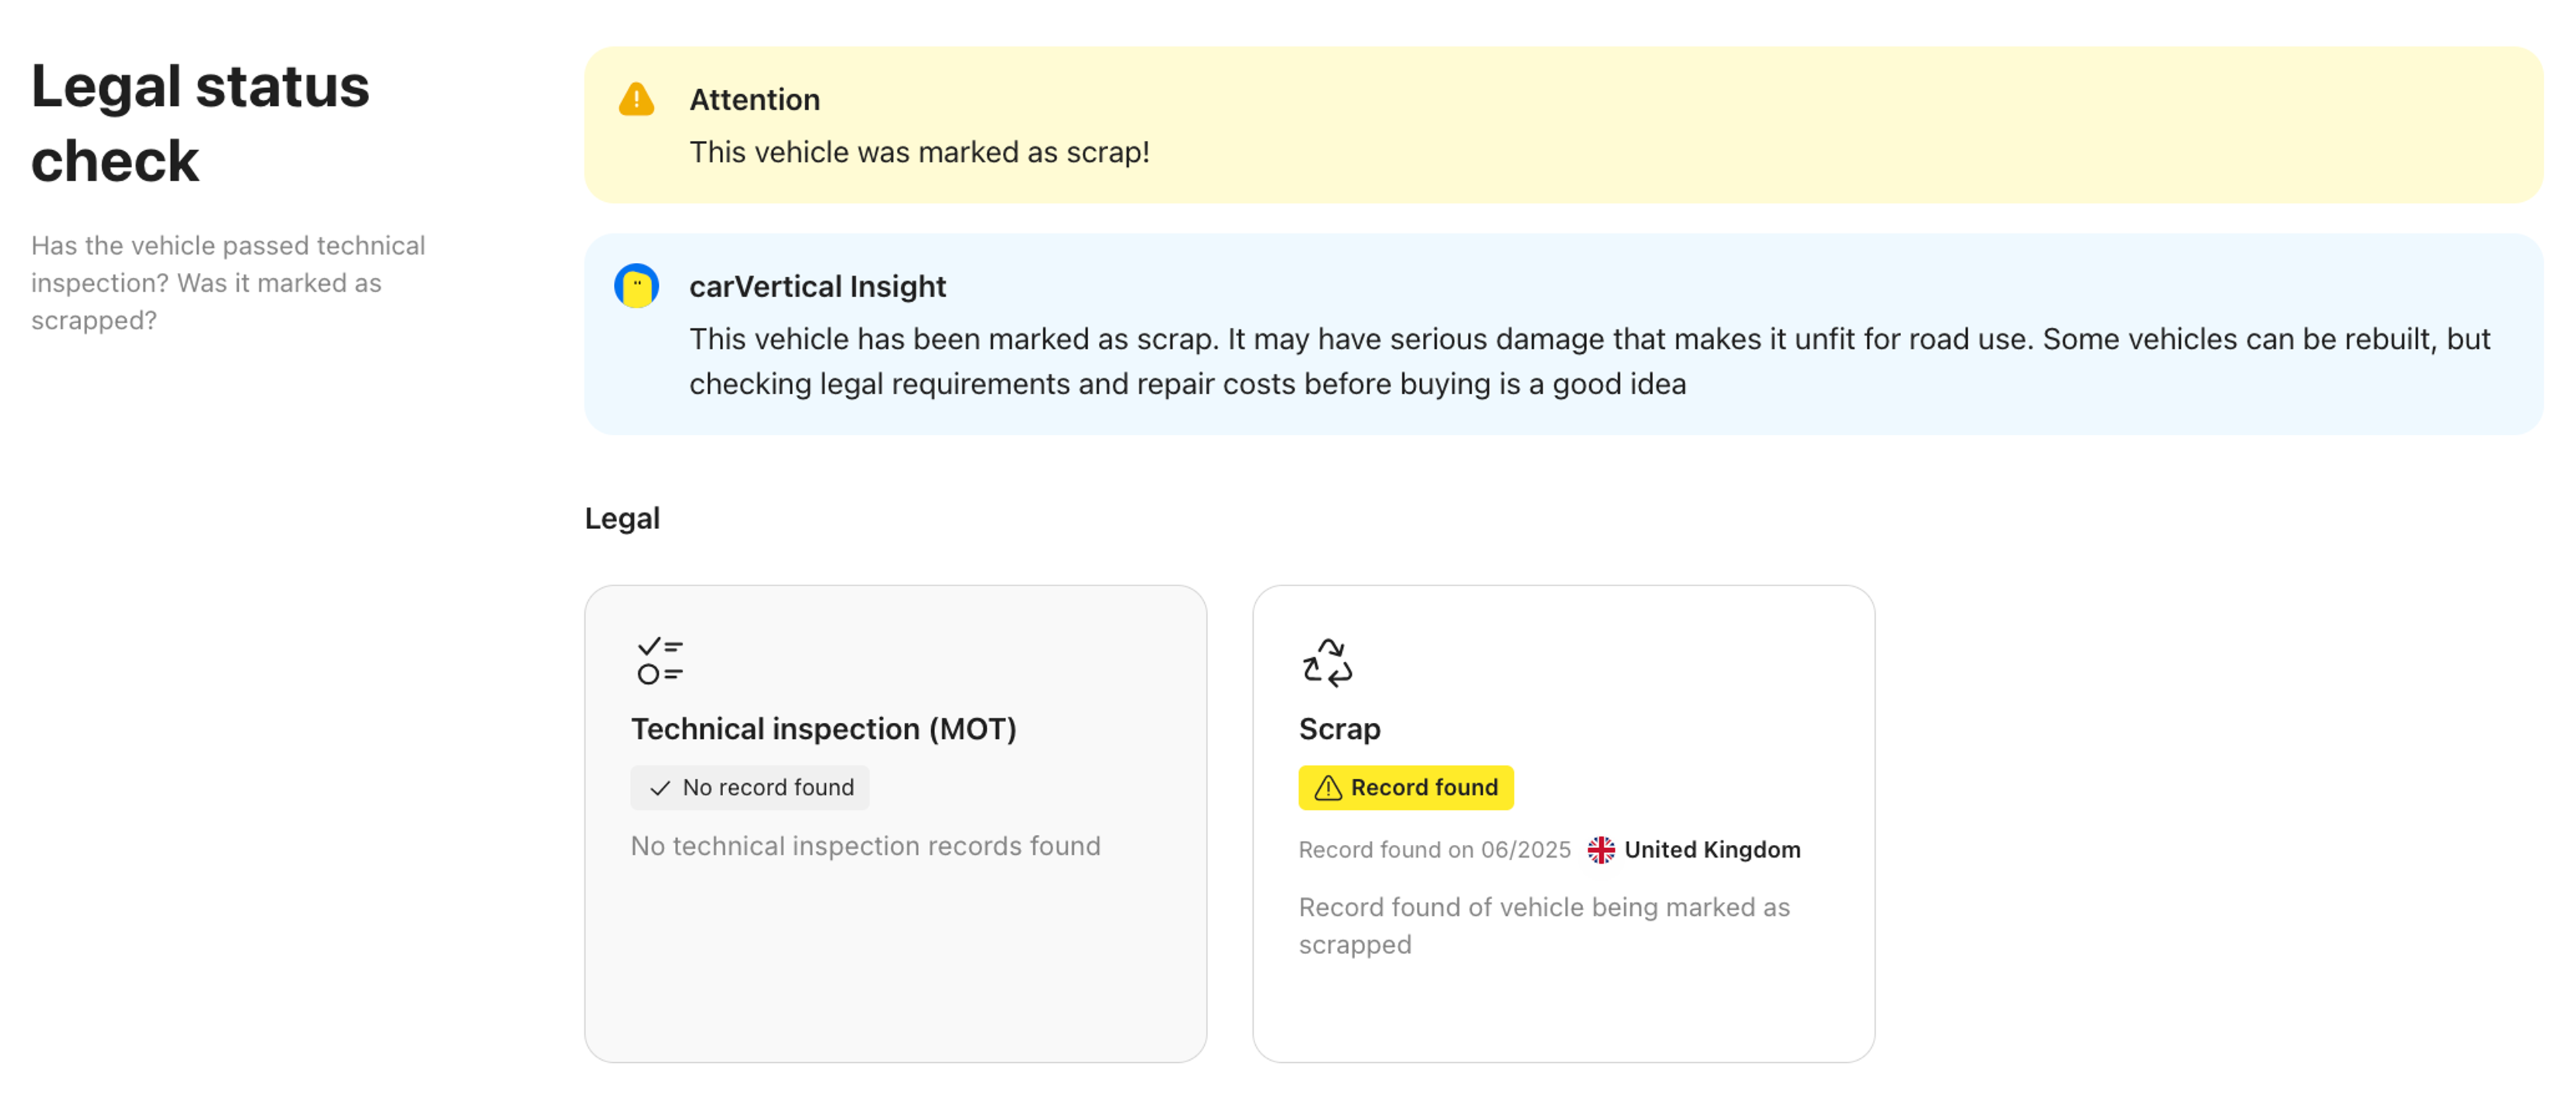This screenshot has width=2576, height=1099.
Task: Click the Legal section heading
Action: tap(622, 518)
